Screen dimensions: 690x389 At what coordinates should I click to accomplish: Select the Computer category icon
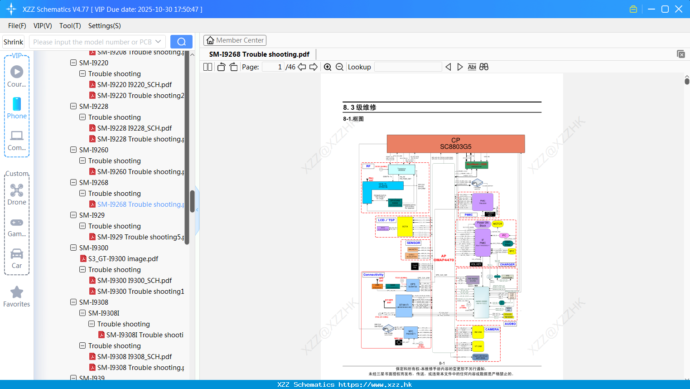(17, 141)
